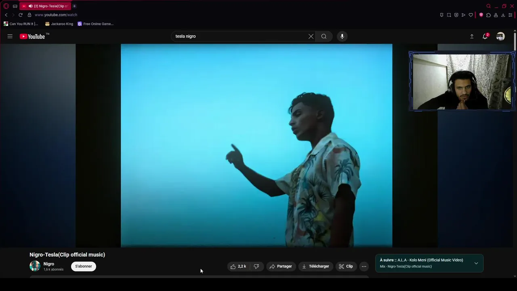
Task: Switch to the Nigro-Tesla YouTube tab
Action: (45, 6)
